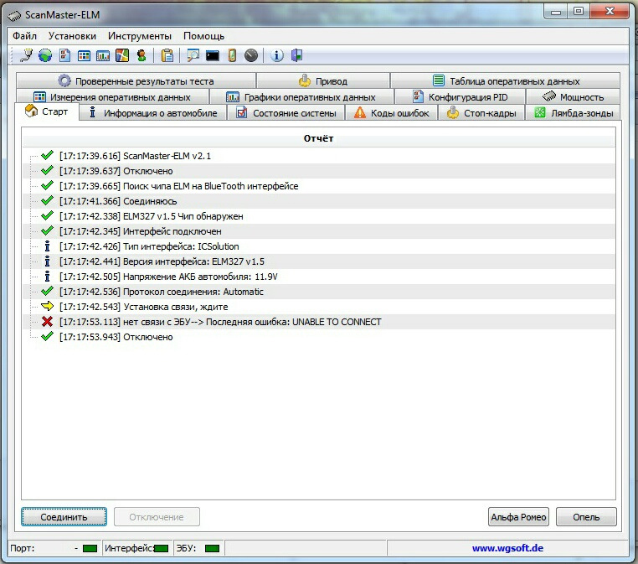The height and width of the screenshot is (564, 638).
Task: Click the bar chart toolbar icon
Action: (103, 56)
